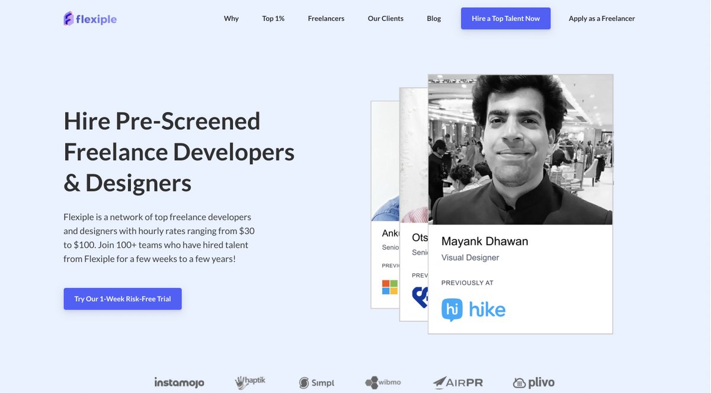Open Our Clients nav item
The height and width of the screenshot is (393, 711).
pos(386,18)
